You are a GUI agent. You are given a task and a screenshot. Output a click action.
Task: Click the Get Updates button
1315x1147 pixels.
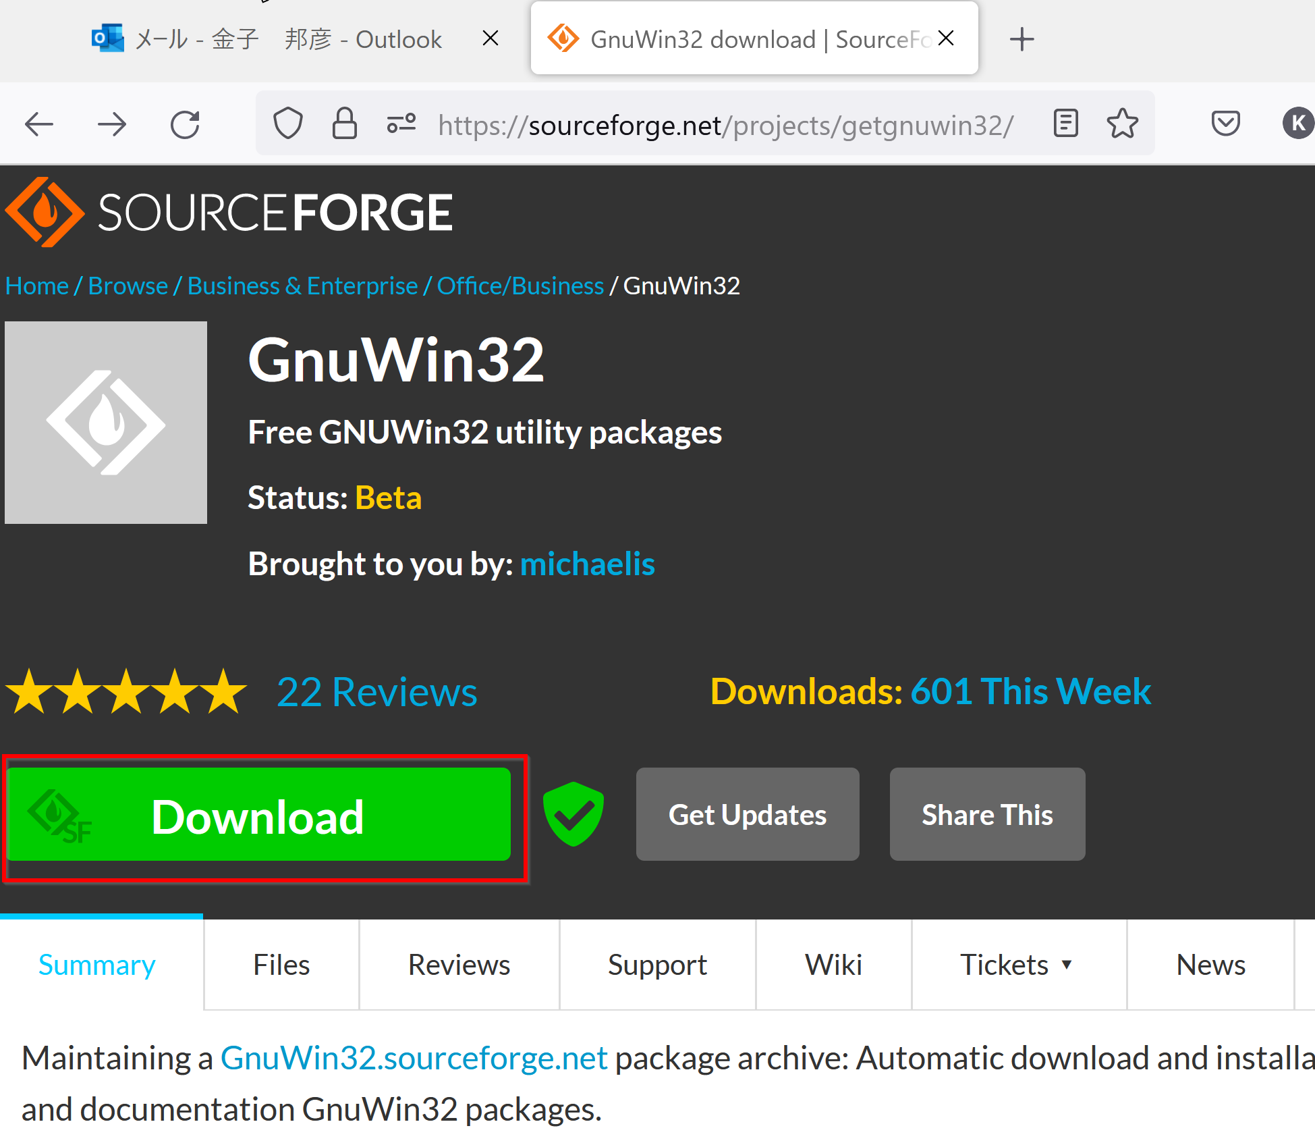(x=746, y=814)
